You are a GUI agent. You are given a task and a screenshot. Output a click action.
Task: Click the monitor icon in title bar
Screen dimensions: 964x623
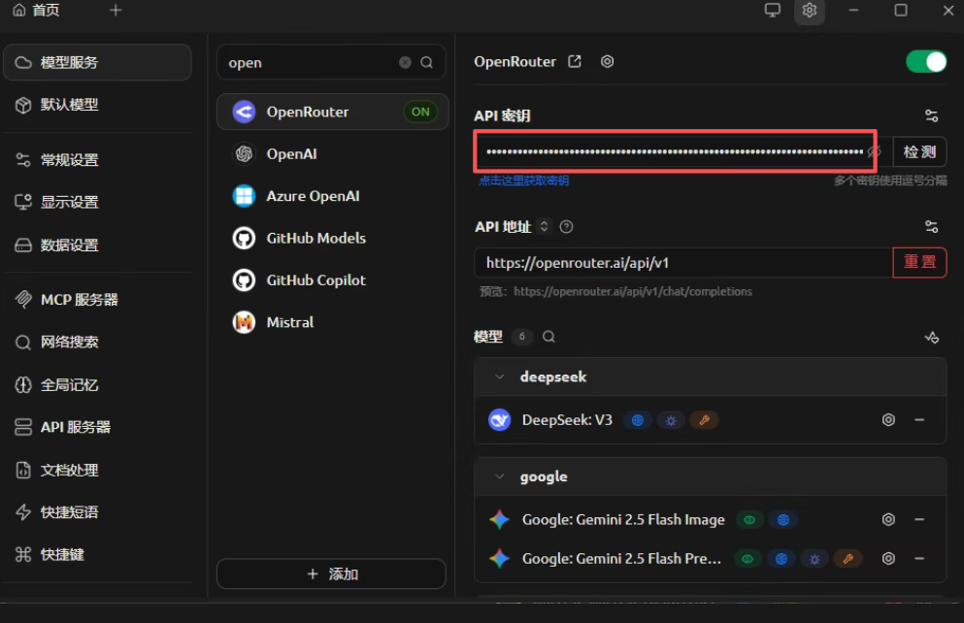coord(772,11)
